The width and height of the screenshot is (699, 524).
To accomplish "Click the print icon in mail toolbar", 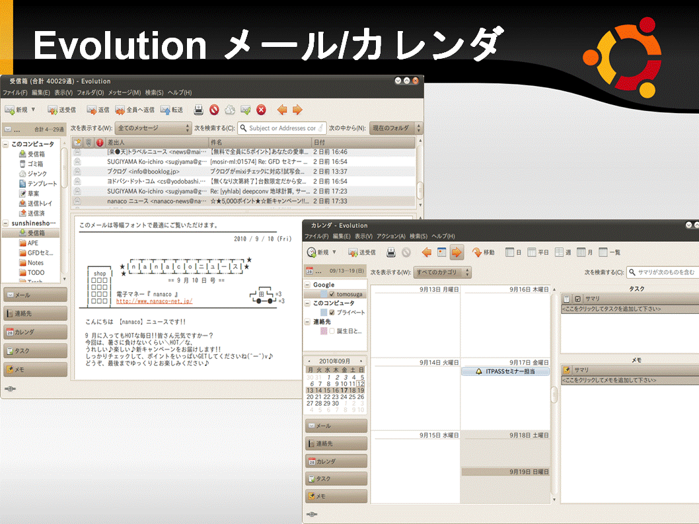I will point(198,110).
